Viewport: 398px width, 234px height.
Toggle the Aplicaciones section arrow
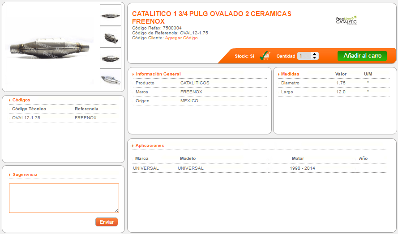[x=133, y=146]
